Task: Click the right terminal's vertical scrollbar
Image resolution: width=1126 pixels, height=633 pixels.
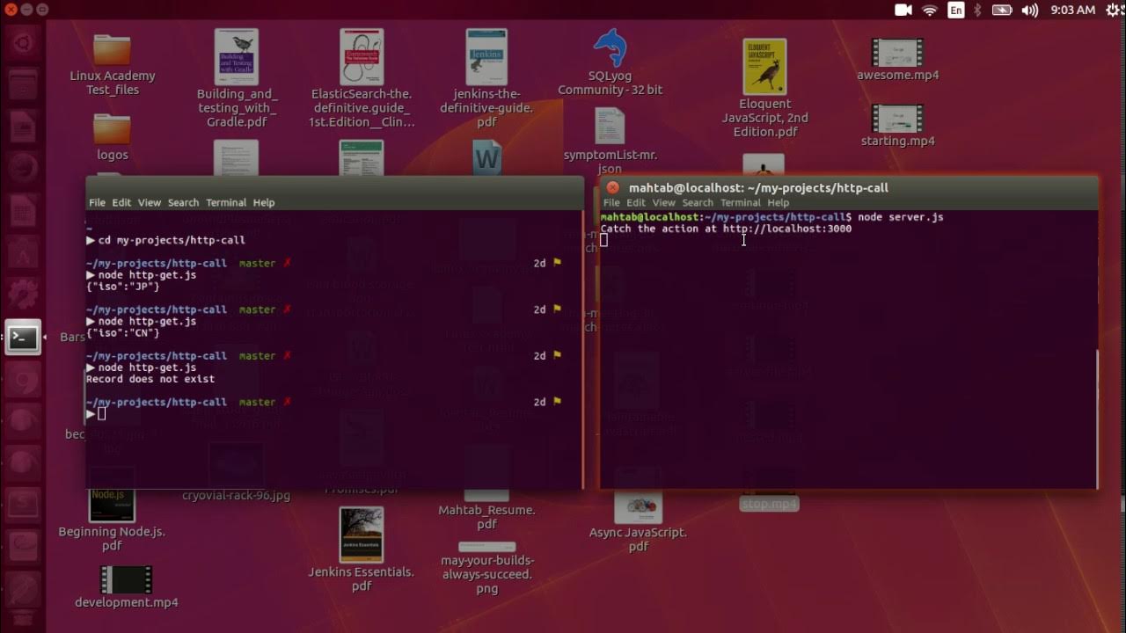Action: tap(1095, 418)
